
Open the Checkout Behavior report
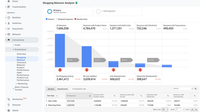21,64
